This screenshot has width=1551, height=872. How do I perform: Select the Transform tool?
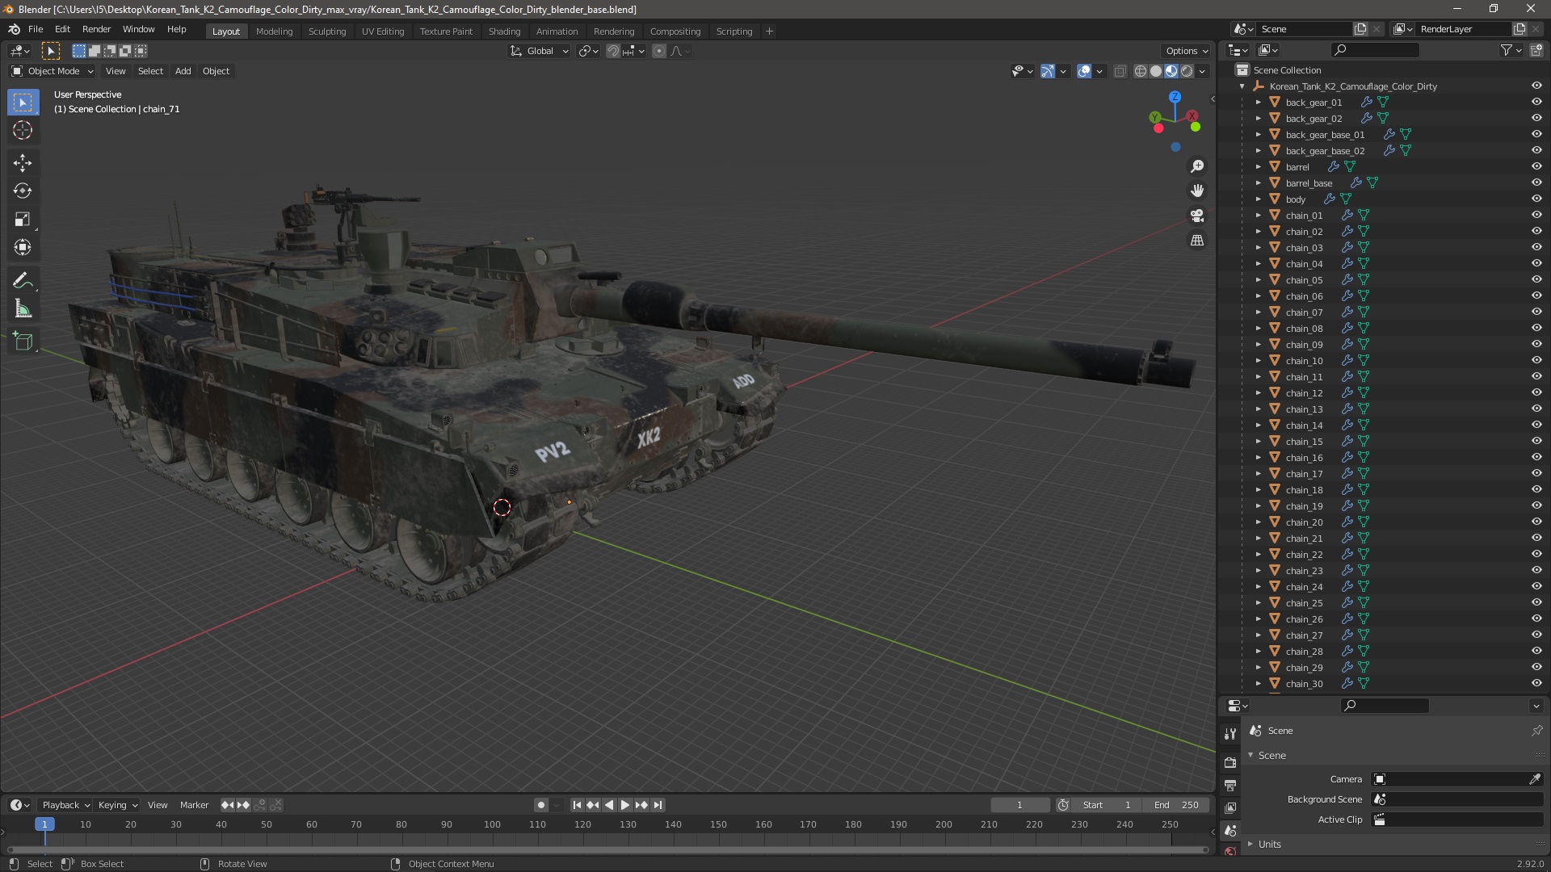(x=23, y=248)
